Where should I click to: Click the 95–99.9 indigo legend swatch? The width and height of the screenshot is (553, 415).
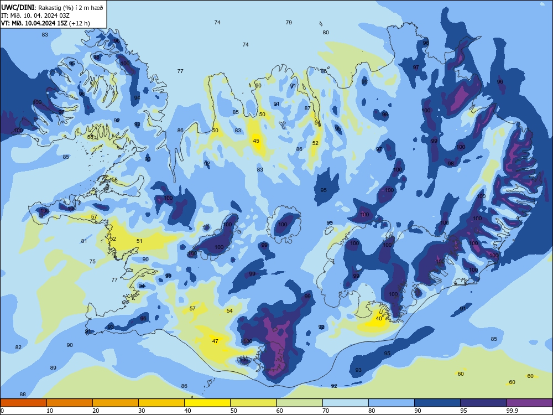483,403
